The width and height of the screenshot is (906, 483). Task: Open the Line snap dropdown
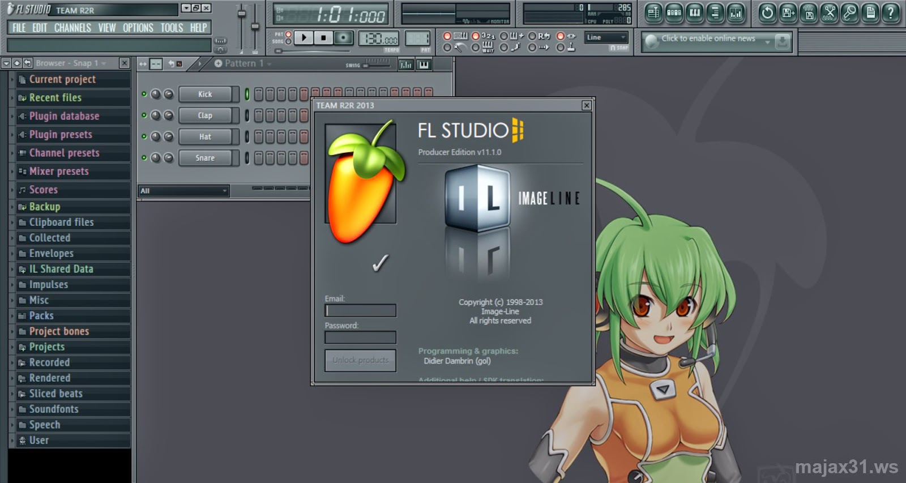point(606,37)
